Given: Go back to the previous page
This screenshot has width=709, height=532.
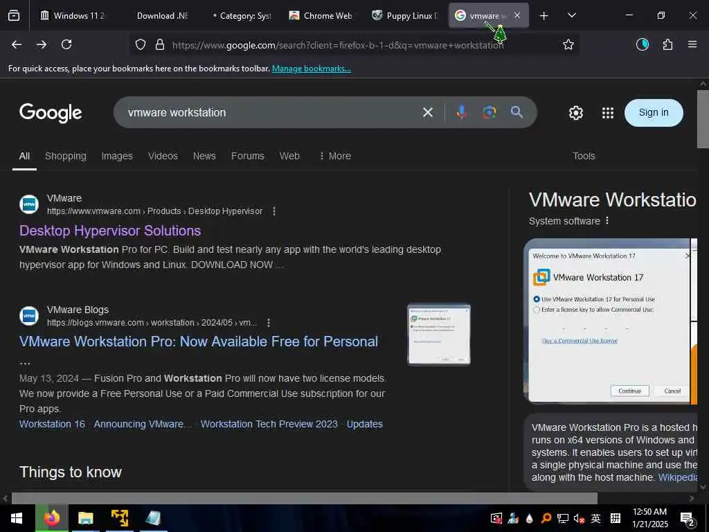Looking at the screenshot, I should pos(17,44).
